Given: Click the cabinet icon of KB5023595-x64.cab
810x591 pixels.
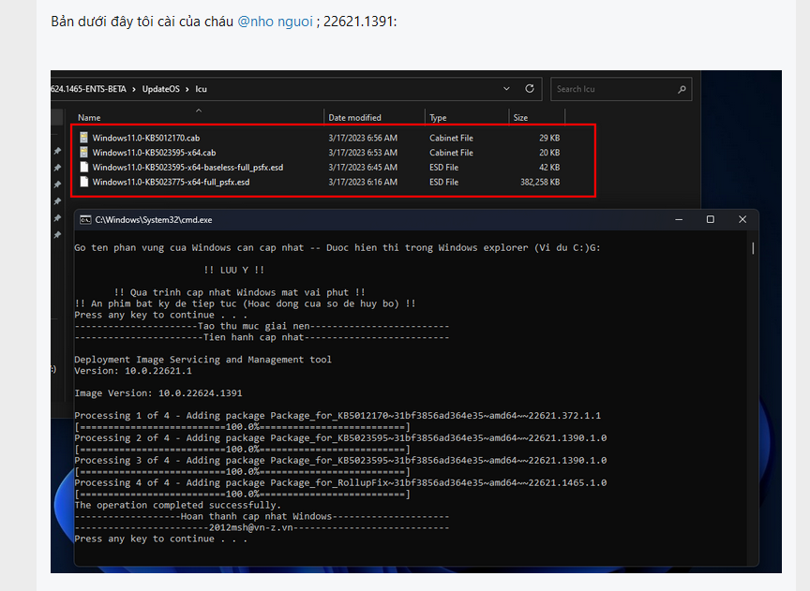Looking at the screenshot, I should click(83, 153).
